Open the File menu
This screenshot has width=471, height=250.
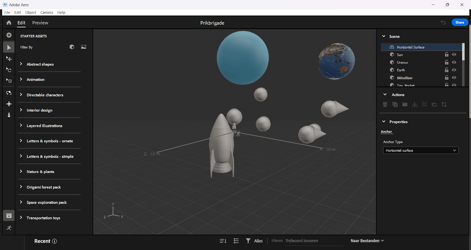tap(7, 12)
